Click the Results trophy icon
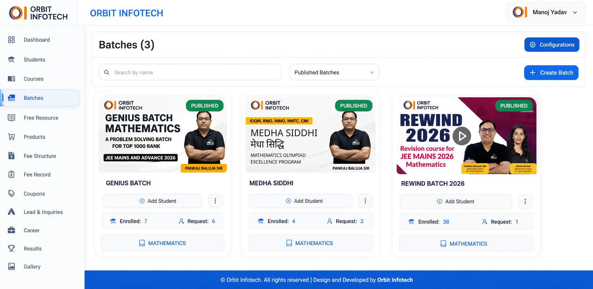The image size is (593, 289). point(12,248)
